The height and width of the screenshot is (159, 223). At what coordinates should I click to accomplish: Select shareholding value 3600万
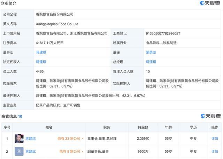click(x=143, y=151)
